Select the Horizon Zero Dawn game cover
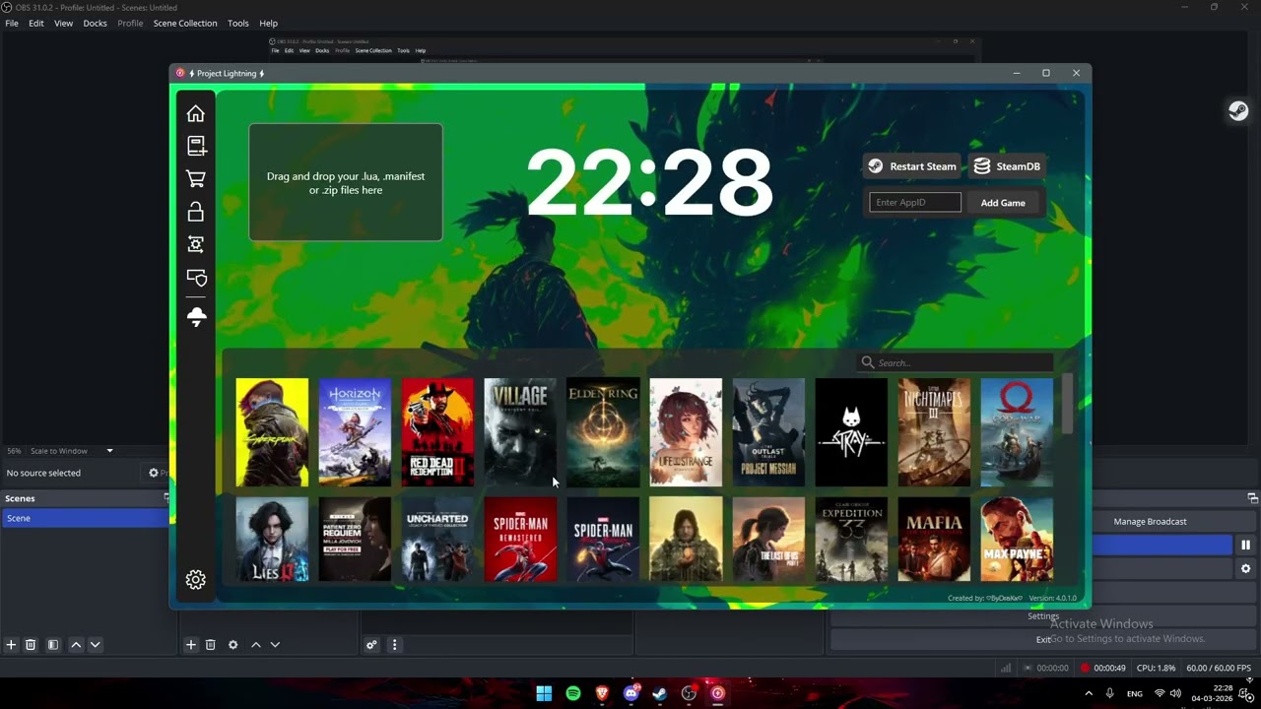 click(355, 432)
